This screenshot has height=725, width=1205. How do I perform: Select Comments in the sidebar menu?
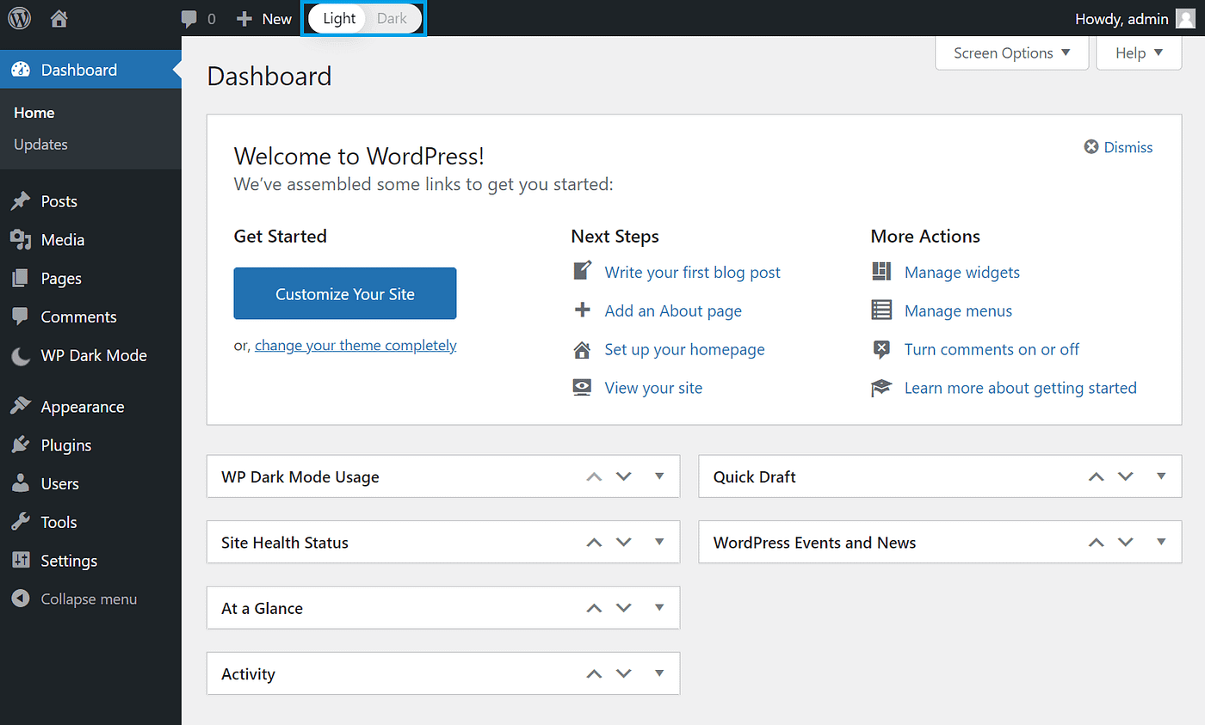coord(20,316)
